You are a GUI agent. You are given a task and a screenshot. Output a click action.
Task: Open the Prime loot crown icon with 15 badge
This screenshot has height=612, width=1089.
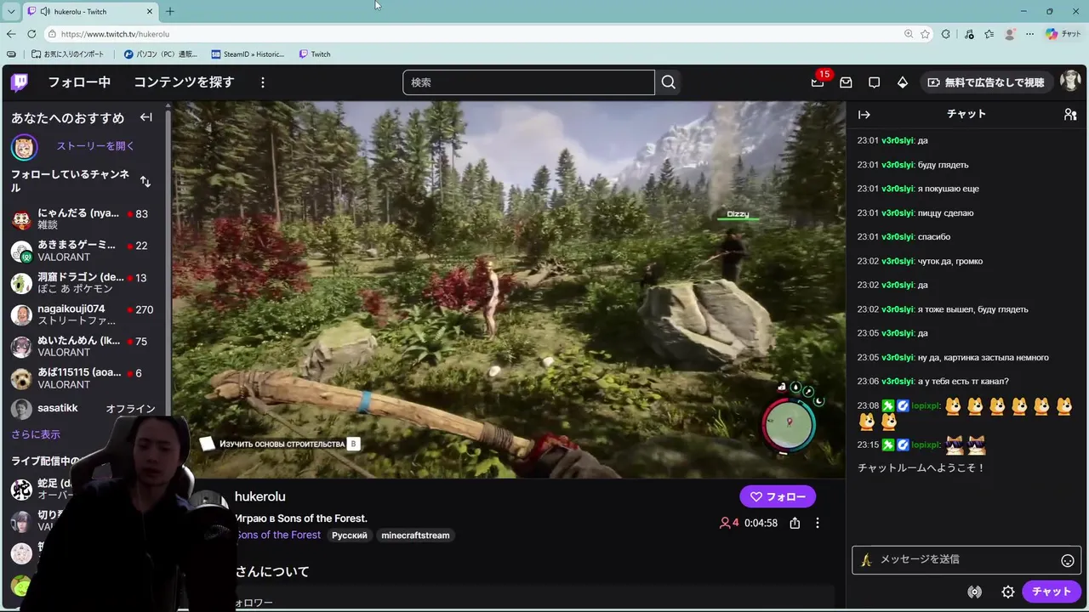(818, 82)
